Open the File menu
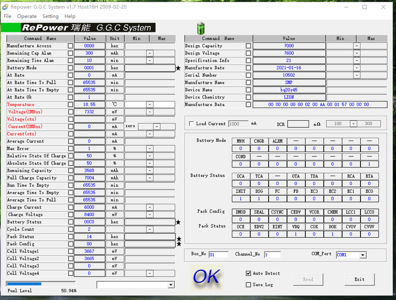 [x=7, y=16]
